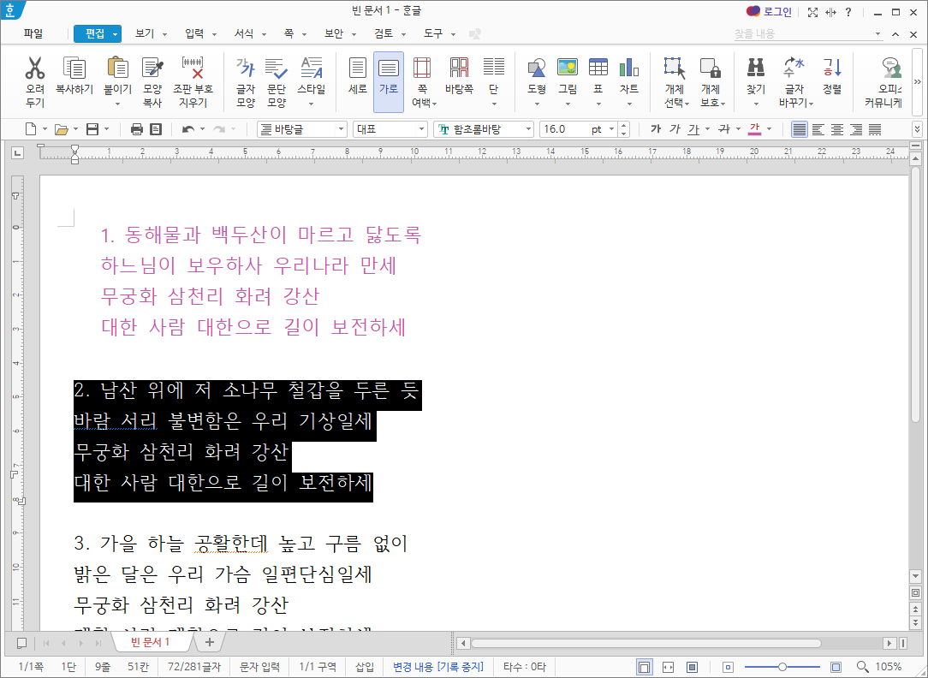Toggle bold 가 formatting

point(656,129)
